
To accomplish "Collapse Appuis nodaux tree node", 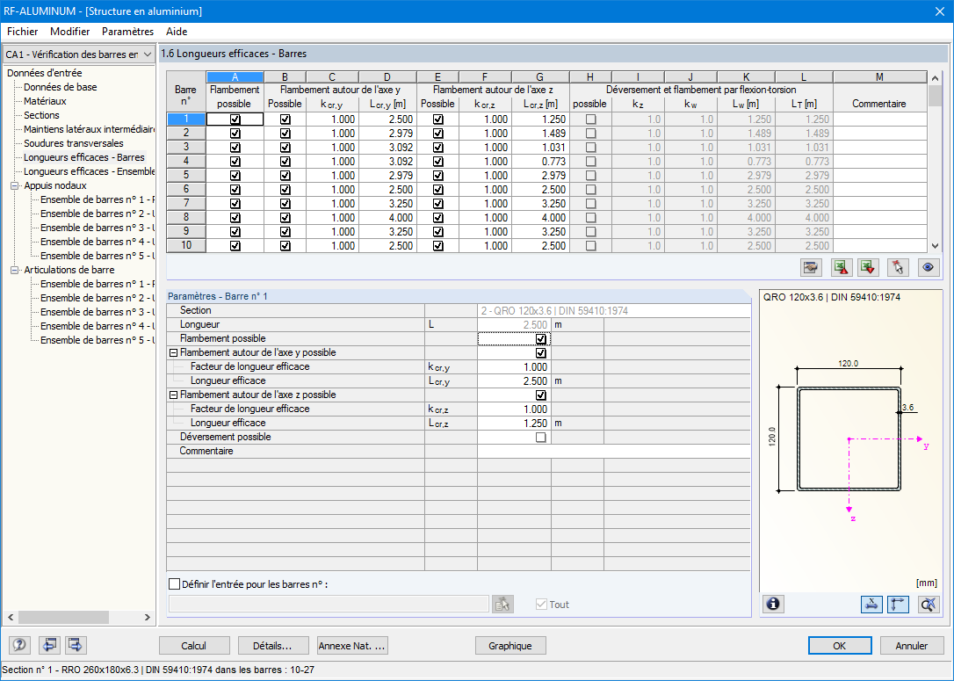I will coord(15,185).
